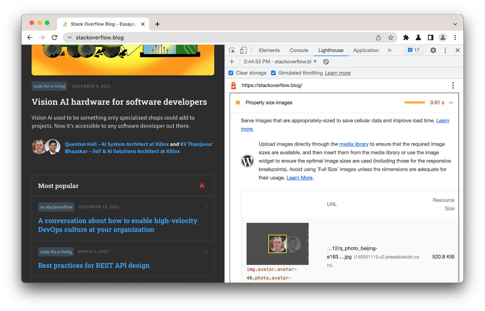The image size is (485, 311).
Task: Click the orange square audit status marker
Action: [238, 103]
